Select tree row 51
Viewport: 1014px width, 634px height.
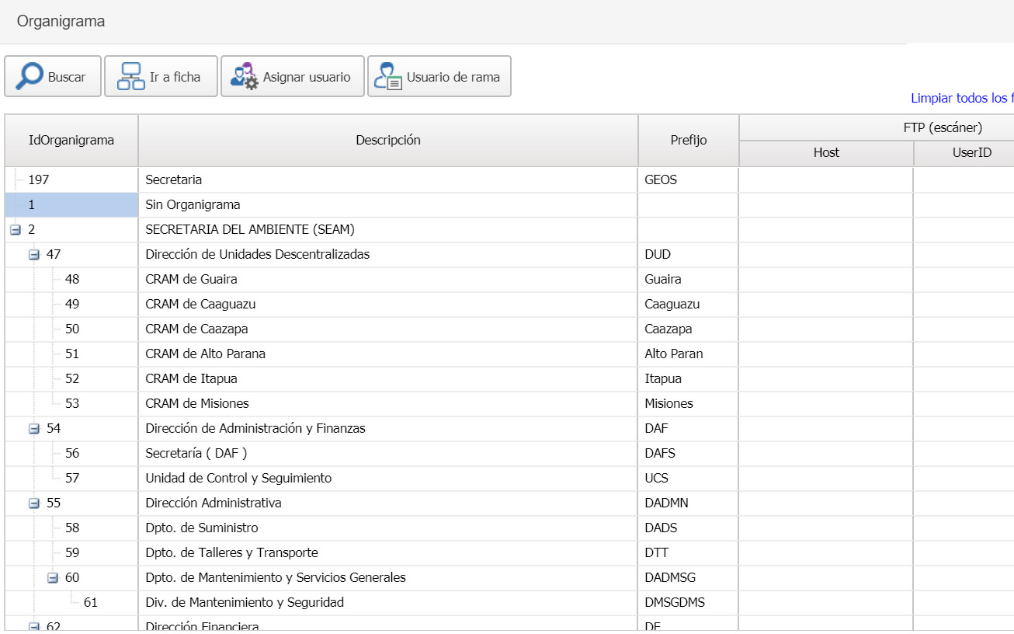click(71, 354)
